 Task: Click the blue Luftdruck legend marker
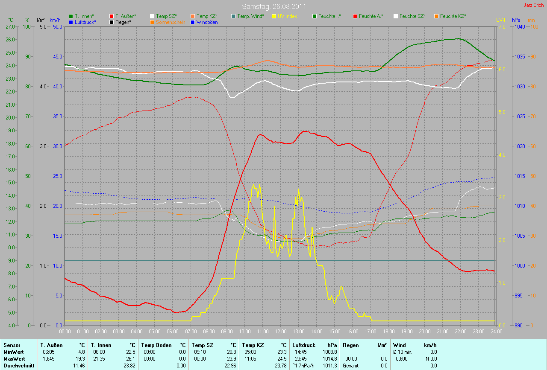(x=71, y=22)
